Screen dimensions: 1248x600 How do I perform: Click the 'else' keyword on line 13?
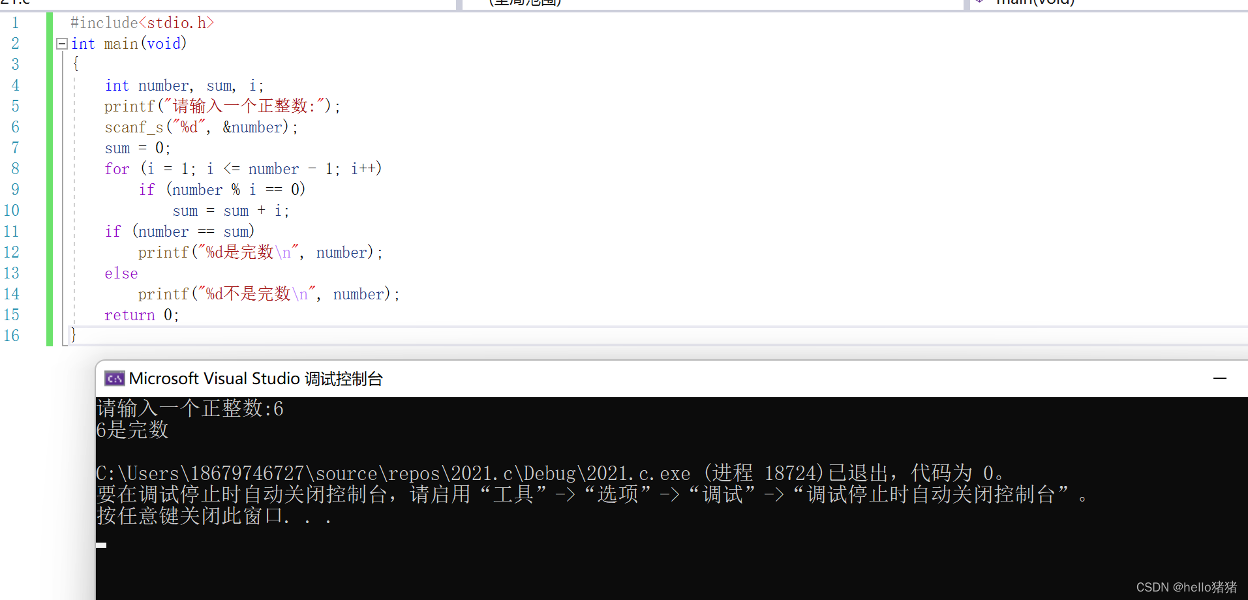pyautogui.click(x=121, y=273)
